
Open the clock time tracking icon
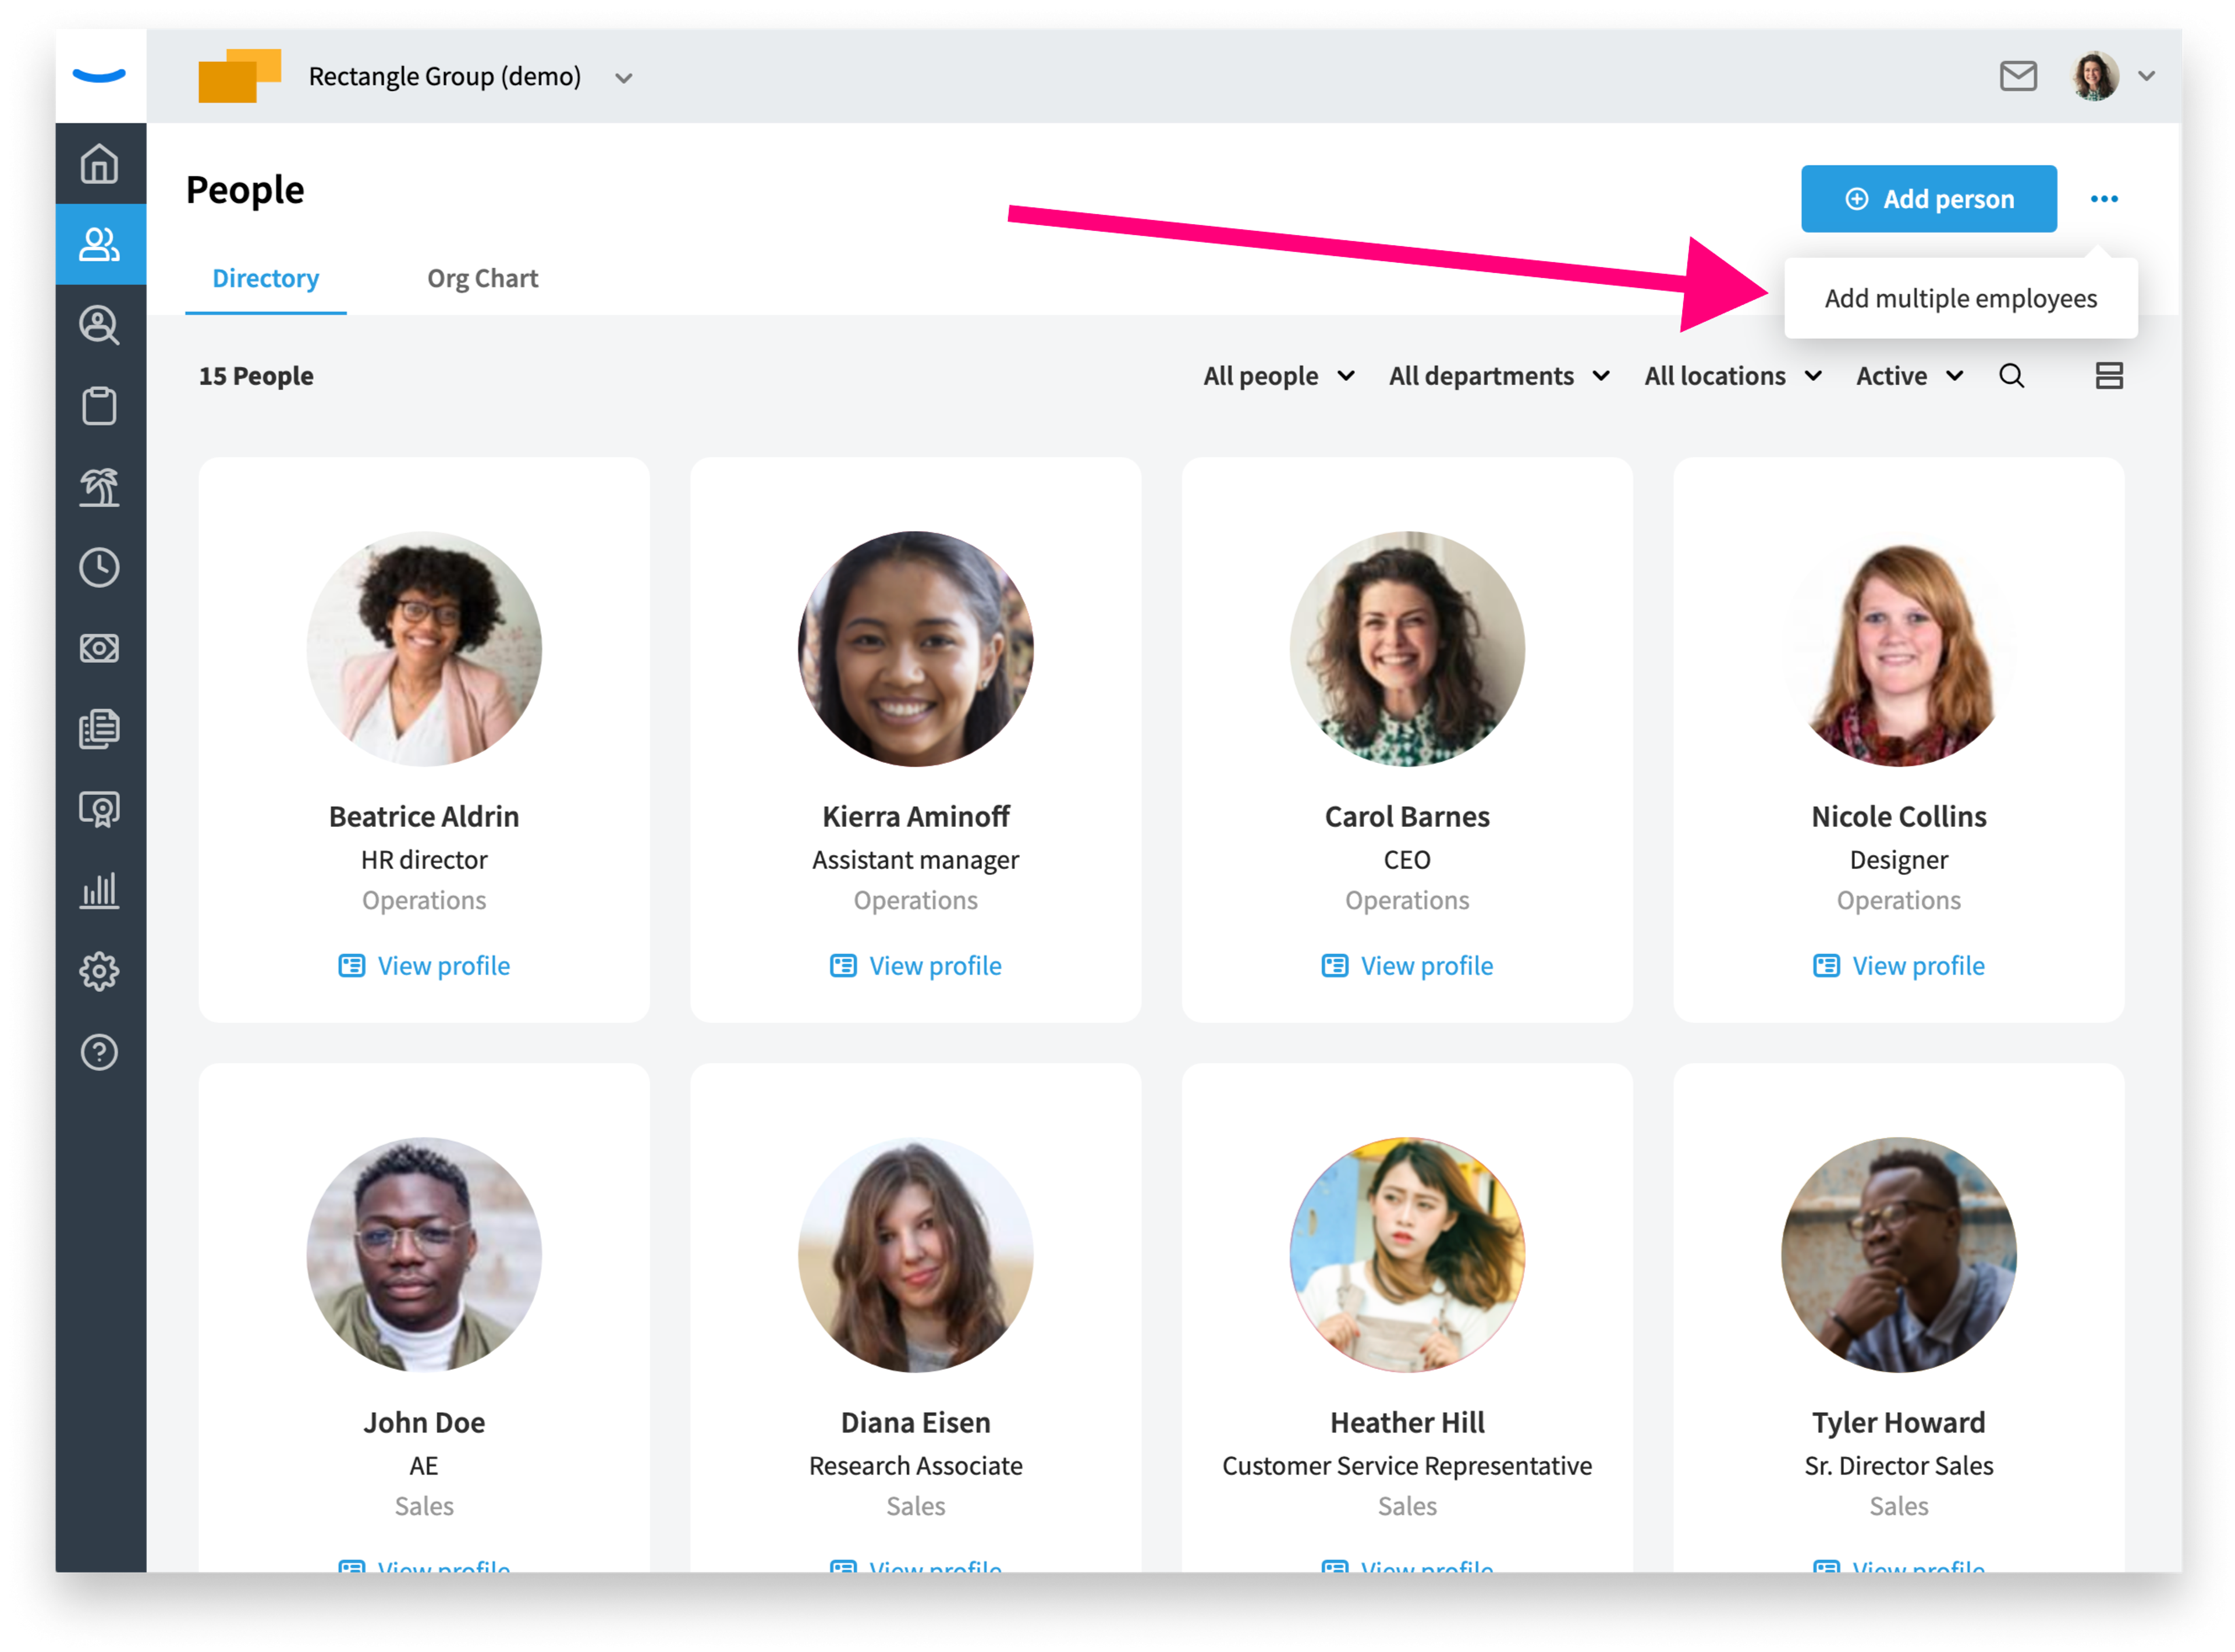(99, 568)
